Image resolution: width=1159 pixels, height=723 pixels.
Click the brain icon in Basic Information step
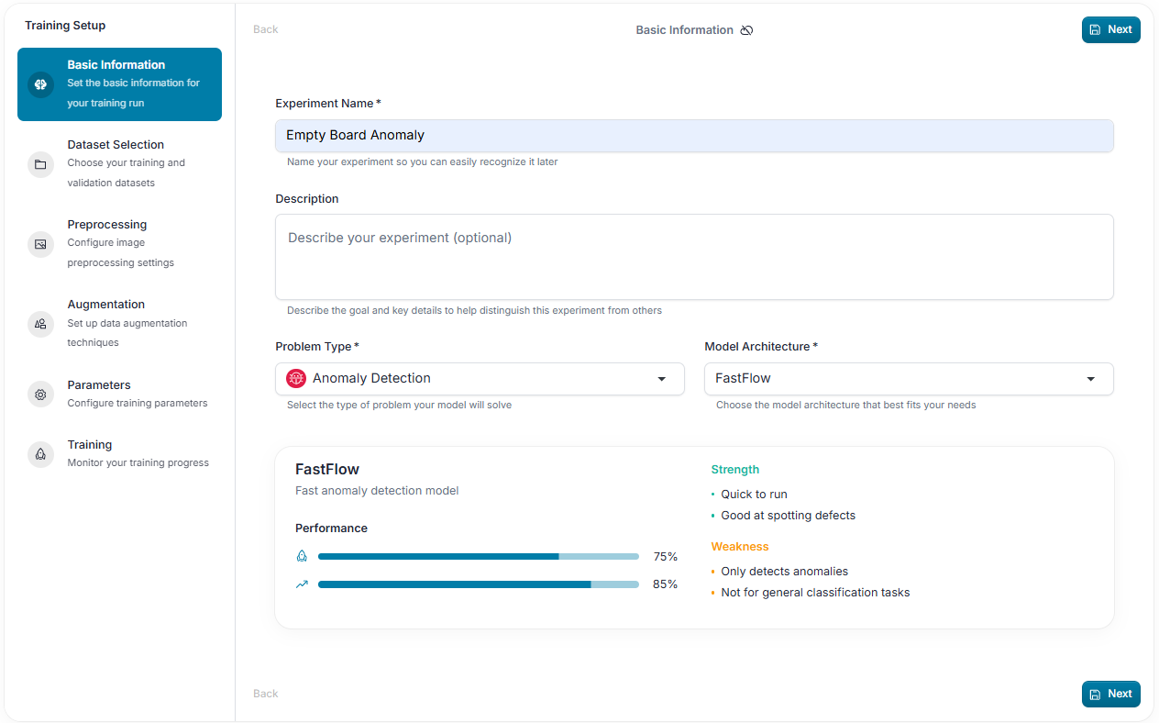coord(40,84)
